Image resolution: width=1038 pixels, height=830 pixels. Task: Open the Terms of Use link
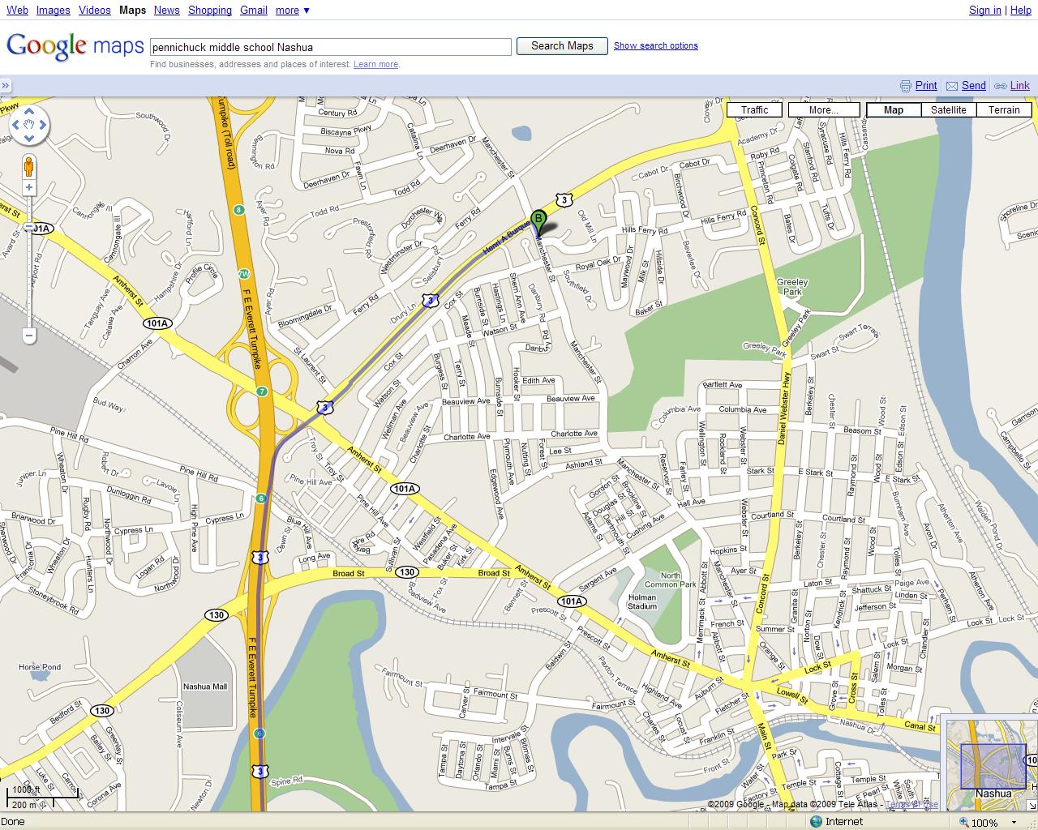[x=912, y=804]
